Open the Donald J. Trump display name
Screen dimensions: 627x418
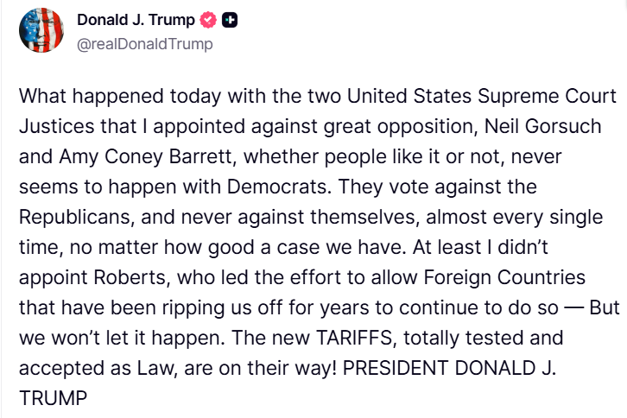(x=136, y=20)
